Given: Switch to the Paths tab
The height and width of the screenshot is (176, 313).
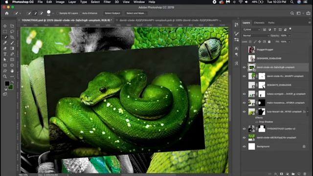Looking at the screenshot, I should (271, 23).
